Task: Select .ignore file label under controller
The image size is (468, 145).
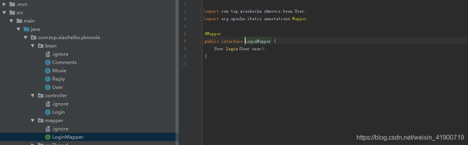Action: tap(60, 104)
